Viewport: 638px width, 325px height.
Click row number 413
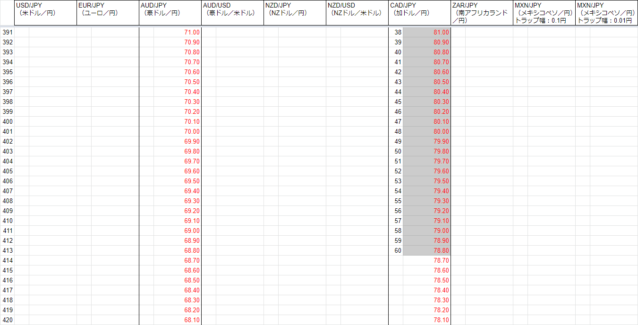click(8, 250)
